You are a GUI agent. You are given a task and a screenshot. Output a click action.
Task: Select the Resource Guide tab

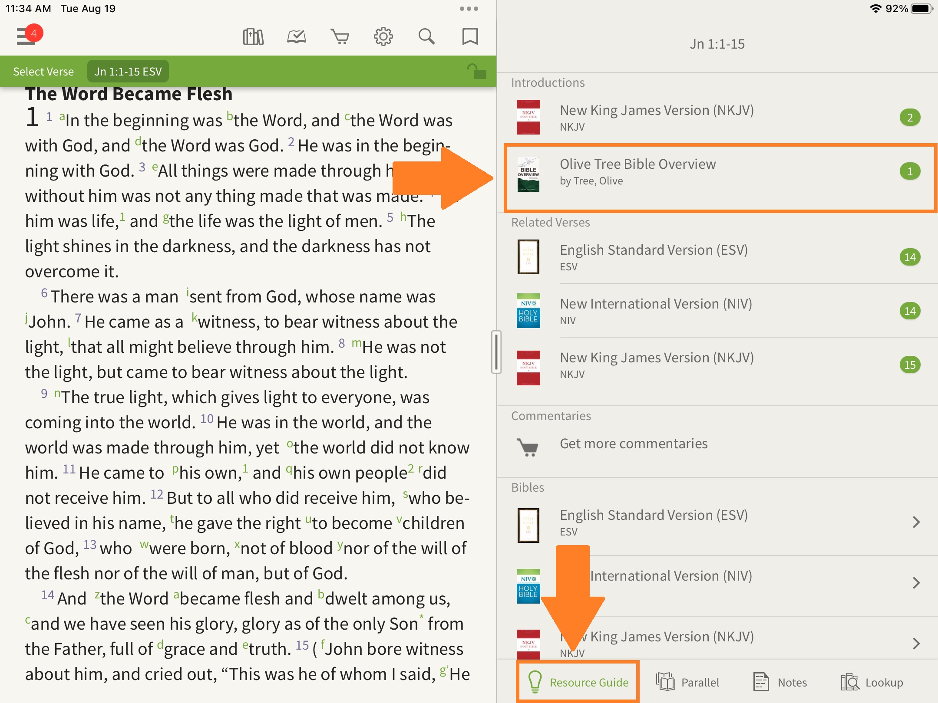pyautogui.click(x=578, y=682)
